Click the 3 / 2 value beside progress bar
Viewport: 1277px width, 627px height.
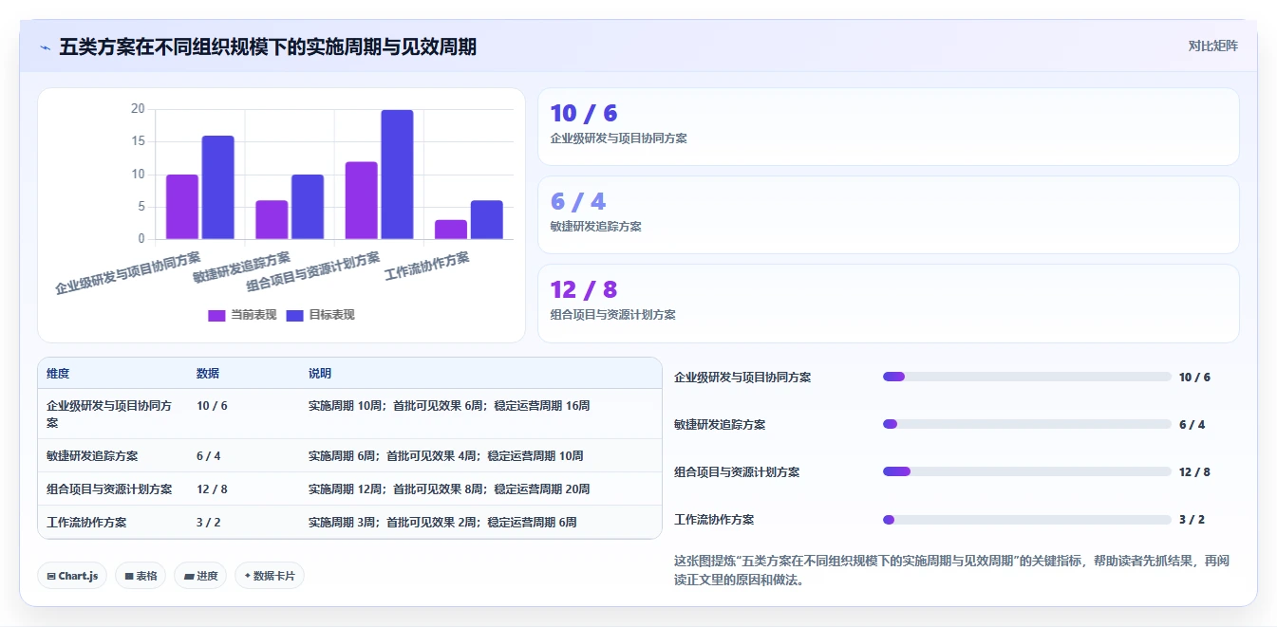tap(1192, 520)
